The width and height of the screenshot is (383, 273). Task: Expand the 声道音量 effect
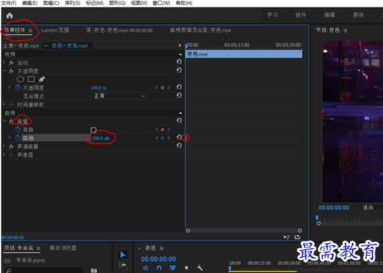point(4,146)
